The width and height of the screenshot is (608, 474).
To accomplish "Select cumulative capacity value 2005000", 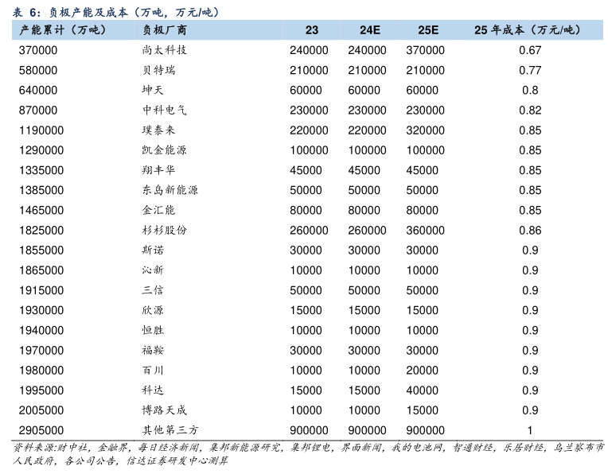I will point(41,410).
